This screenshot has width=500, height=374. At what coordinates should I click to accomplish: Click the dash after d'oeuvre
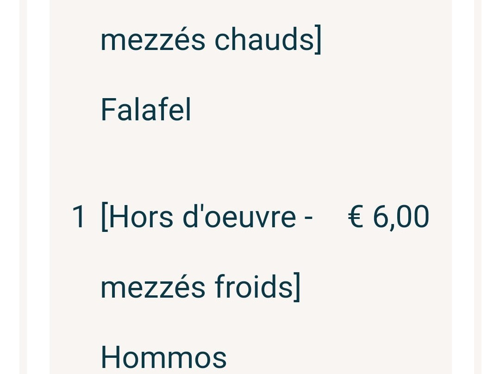pyautogui.click(x=308, y=218)
